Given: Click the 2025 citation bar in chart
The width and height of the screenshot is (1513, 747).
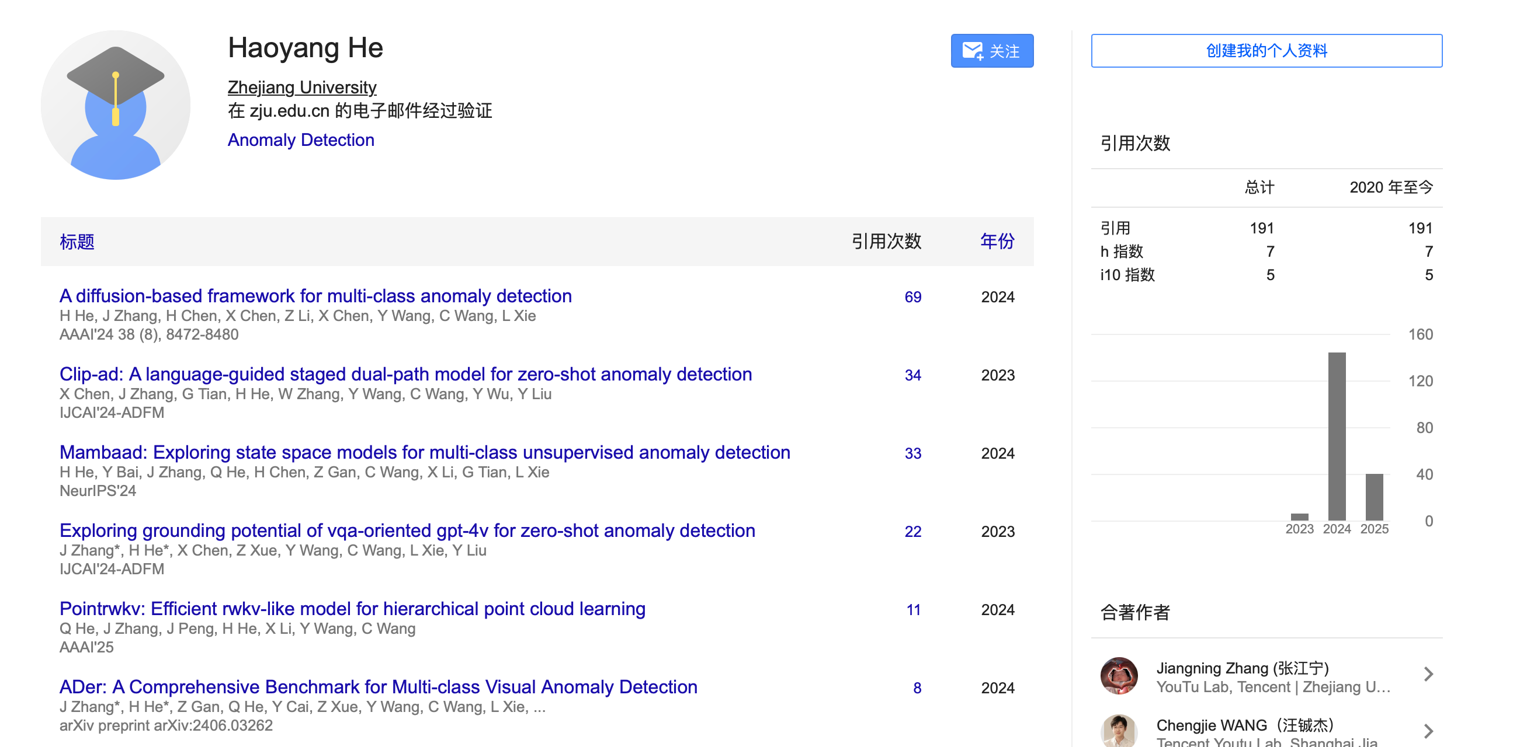Looking at the screenshot, I should pyautogui.click(x=1373, y=497).
